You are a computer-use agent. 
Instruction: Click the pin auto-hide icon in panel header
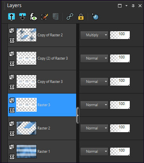[x=133, y=6]
